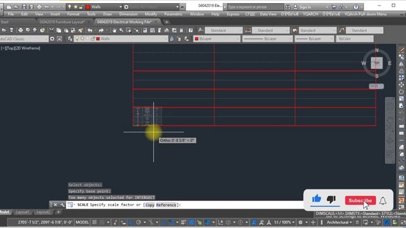Open the ByLayer color dropdown
Screen dimensions: 406x228
pyautogui.click(x=217, y=39)
